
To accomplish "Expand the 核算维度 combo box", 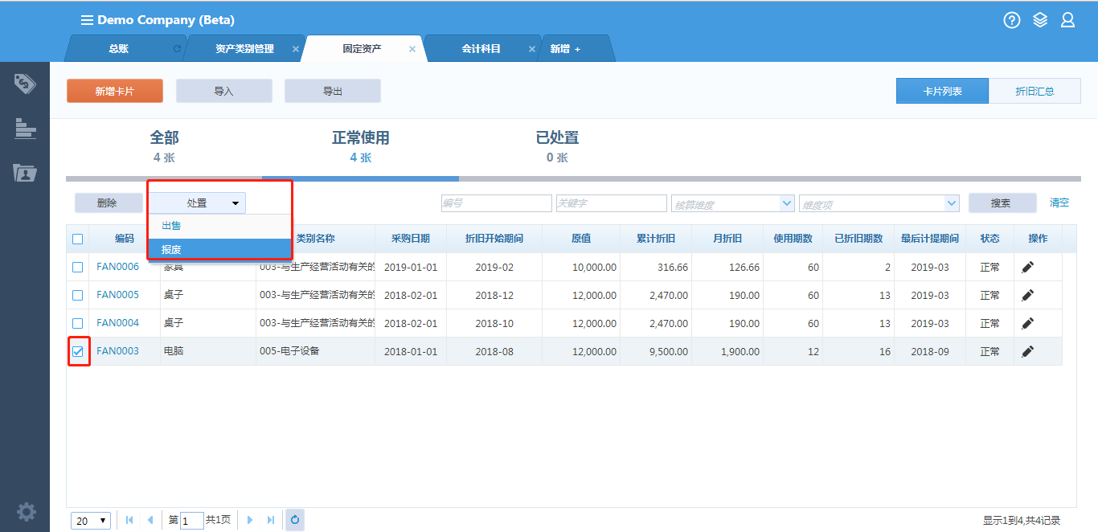I will pos(788,204).
